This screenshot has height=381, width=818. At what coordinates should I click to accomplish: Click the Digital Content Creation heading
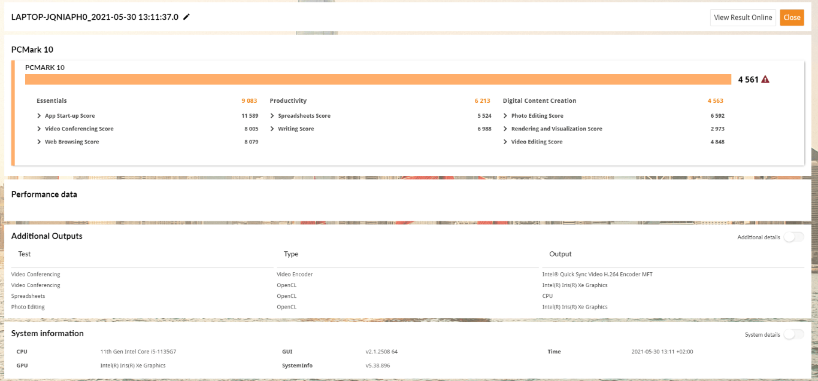click(x=540, y=101)
